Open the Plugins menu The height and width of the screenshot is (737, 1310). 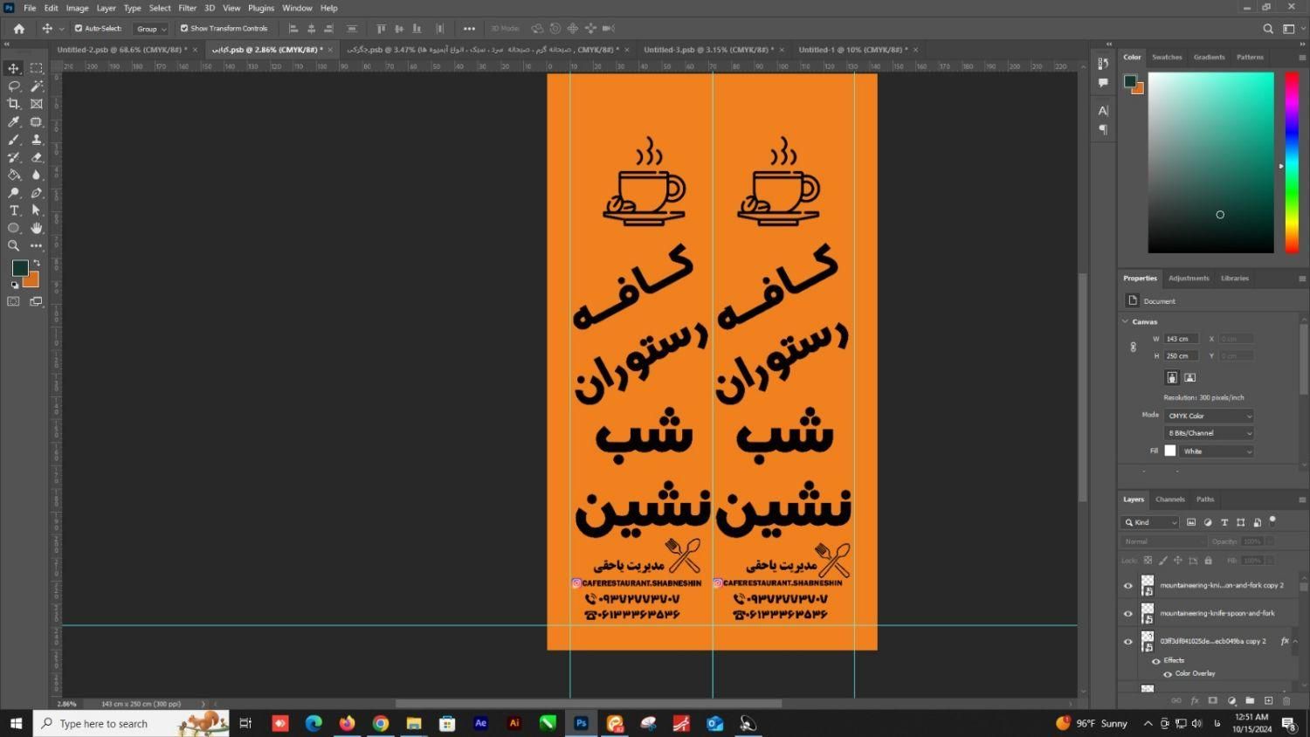tap(261, 8)
